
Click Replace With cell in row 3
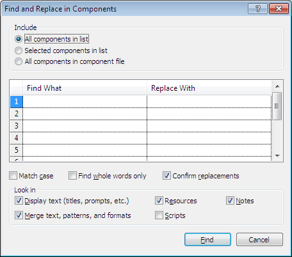pos(209,126)
